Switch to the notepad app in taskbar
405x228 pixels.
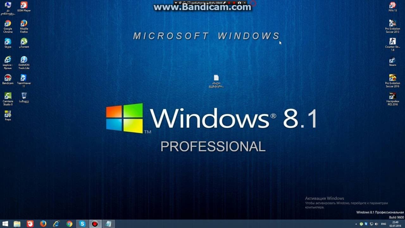click(108, 224)
